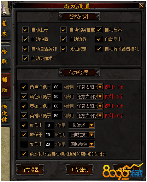147x182 pixels.
Task: Open dropdown arrow for 角色MP低于 potion
Action: 100,96
